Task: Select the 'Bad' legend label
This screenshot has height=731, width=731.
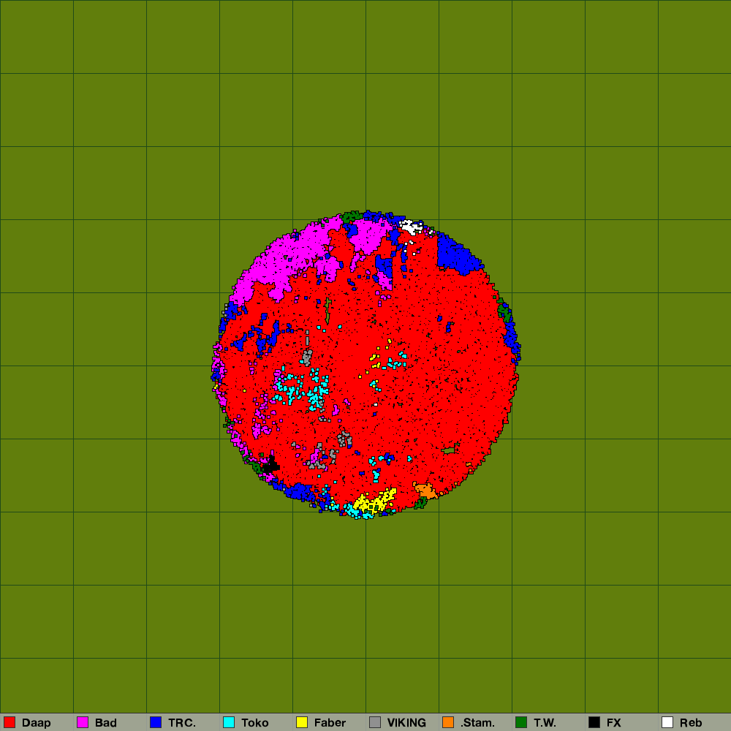Action: click(x=106, y=723)
